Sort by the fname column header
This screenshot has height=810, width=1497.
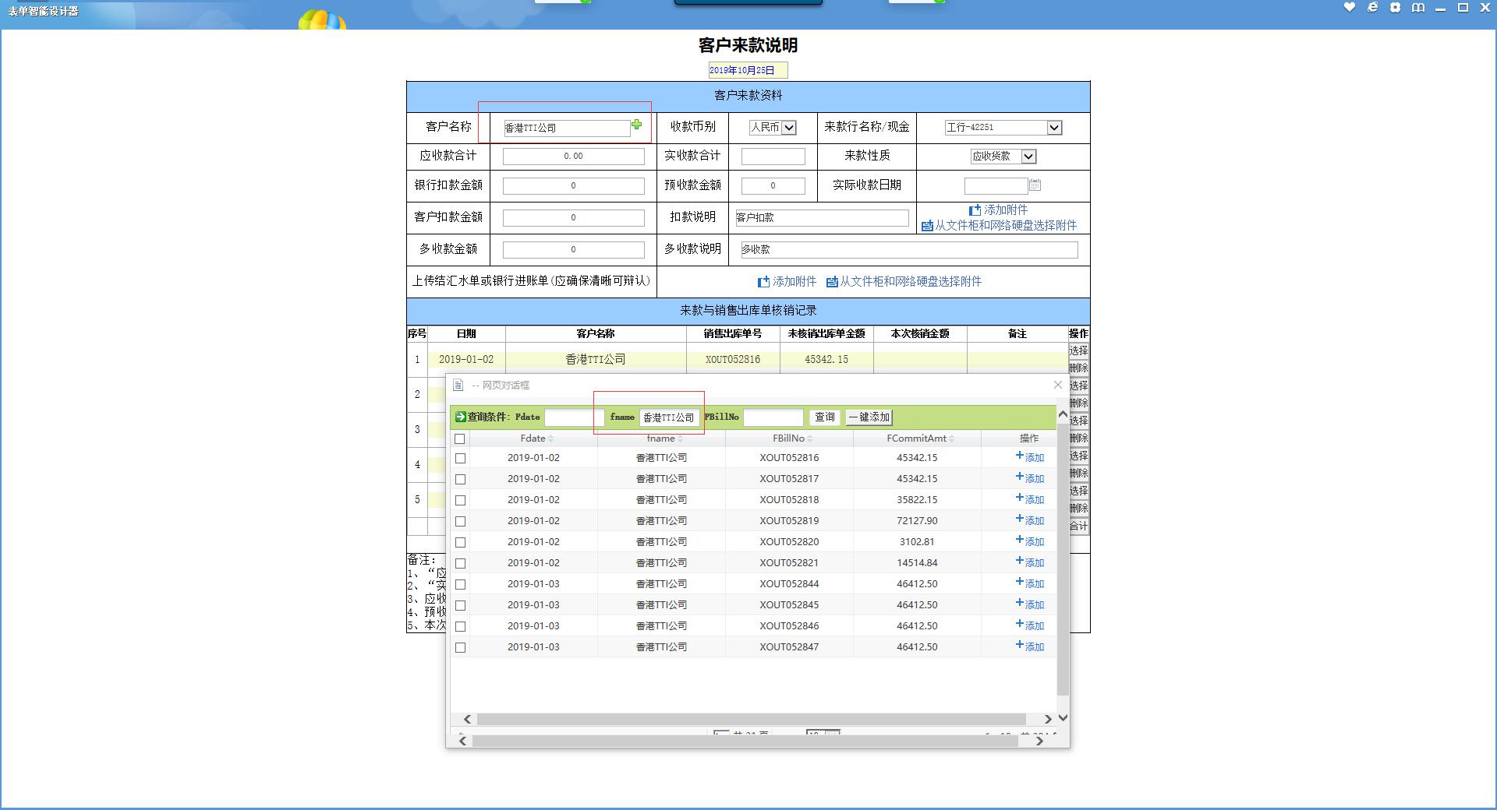pos(664,438)
